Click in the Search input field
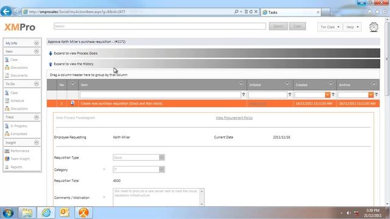Screen dimensions: 390x219 click(x=160, y=26)
